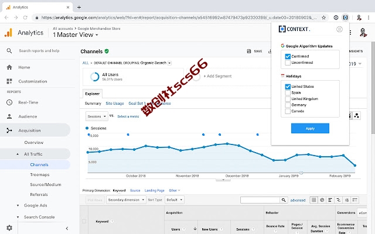Image resolution: width=375 pixels, height=234 pixels.
Task: Expand the Google Ads section
Action: pyautogui.click(x=18, y=205)
